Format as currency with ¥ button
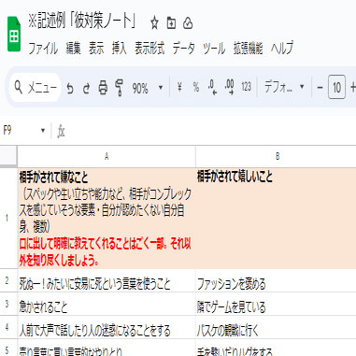Image resolution: width=356 pixels, height=356 pixels. (x=179, y=87)
